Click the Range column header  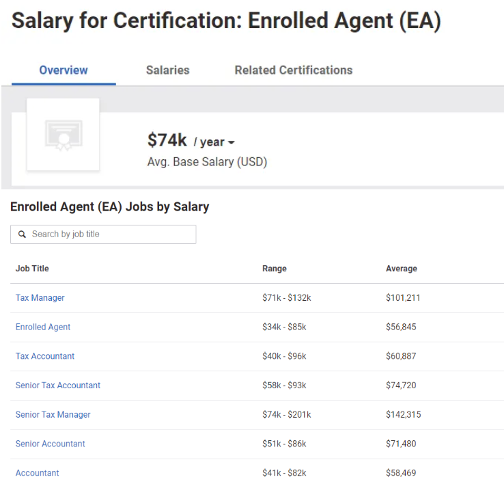275,269
